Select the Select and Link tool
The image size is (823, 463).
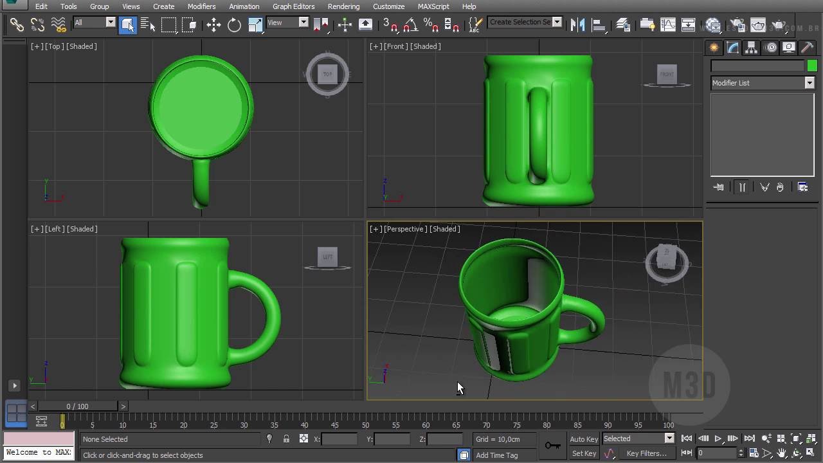(x=17, y=25)
